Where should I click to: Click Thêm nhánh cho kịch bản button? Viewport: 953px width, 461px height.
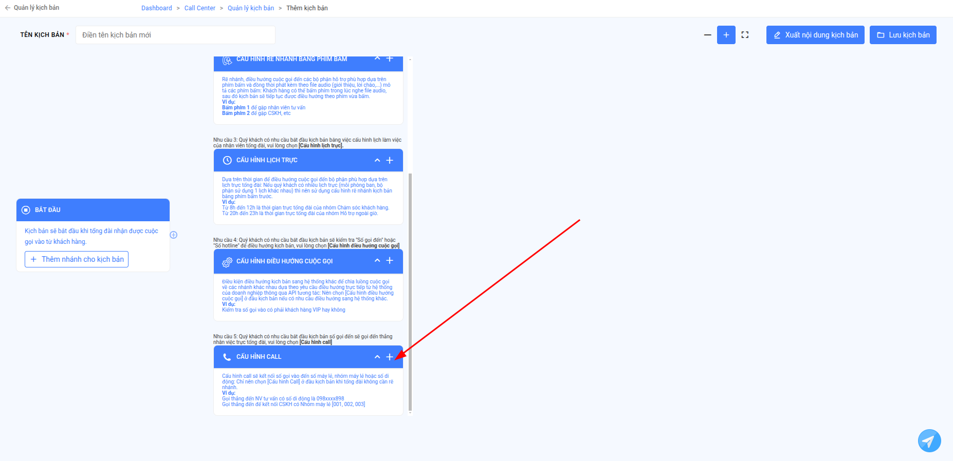(77, 259)
